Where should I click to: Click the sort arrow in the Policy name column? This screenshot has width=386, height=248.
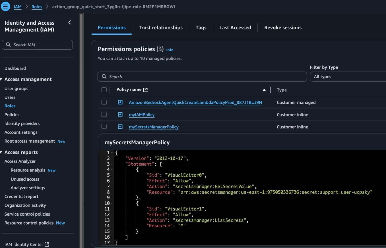pos(264,90)
